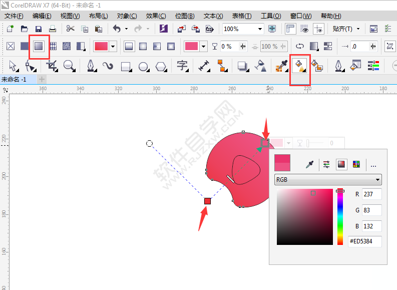Open the RGB color model dropdown
The height and width of the screenshot is (290, 397).
328,179
